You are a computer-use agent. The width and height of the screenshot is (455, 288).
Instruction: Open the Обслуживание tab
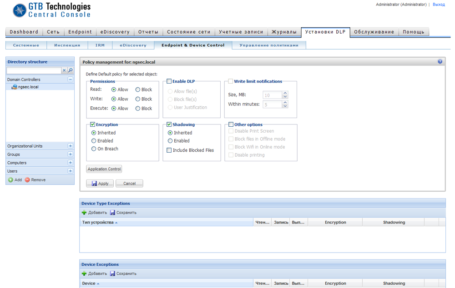374,32
